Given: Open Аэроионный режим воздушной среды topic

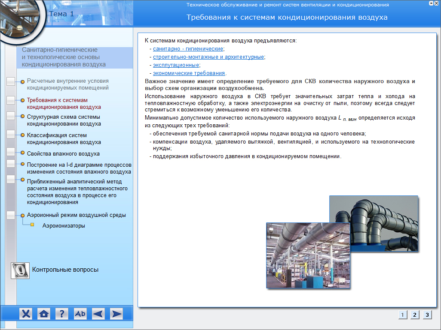Looking at the screenshot, I should (x=76, y=215).
